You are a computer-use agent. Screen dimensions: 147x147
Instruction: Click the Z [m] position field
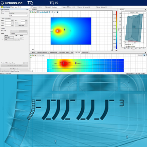(x=9, y=25)
